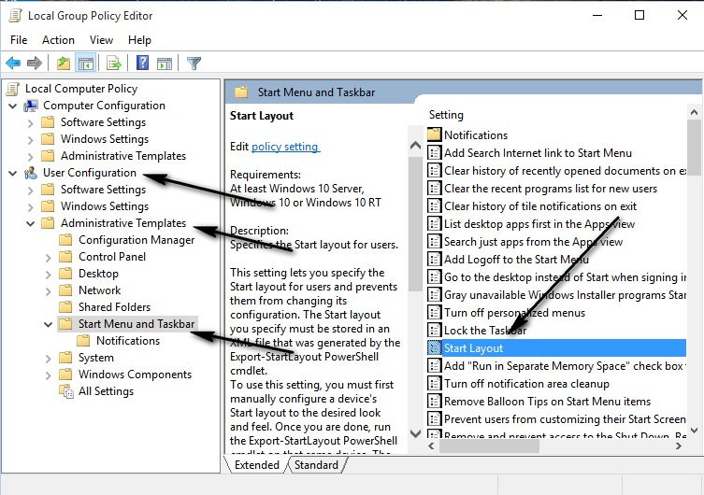This screenshot has width=704, height=495.
Task: Click the policy setting link
Action: click(284, 147)
